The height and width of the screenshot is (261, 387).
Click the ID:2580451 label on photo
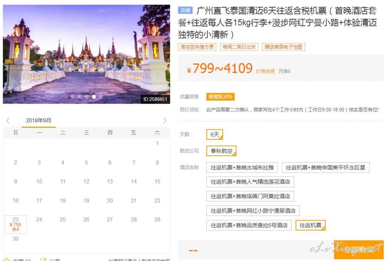point(155,99)
